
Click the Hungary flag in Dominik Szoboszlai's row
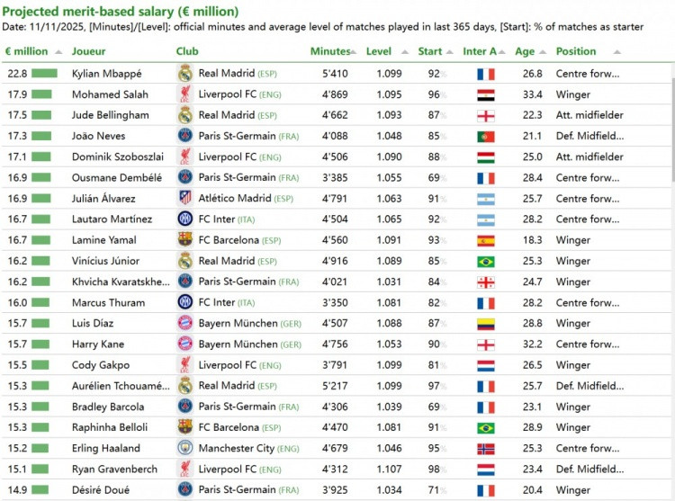point(486,157)
